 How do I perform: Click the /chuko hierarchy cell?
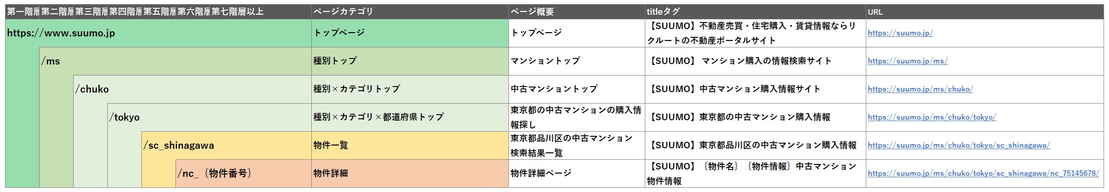(92, 89)
